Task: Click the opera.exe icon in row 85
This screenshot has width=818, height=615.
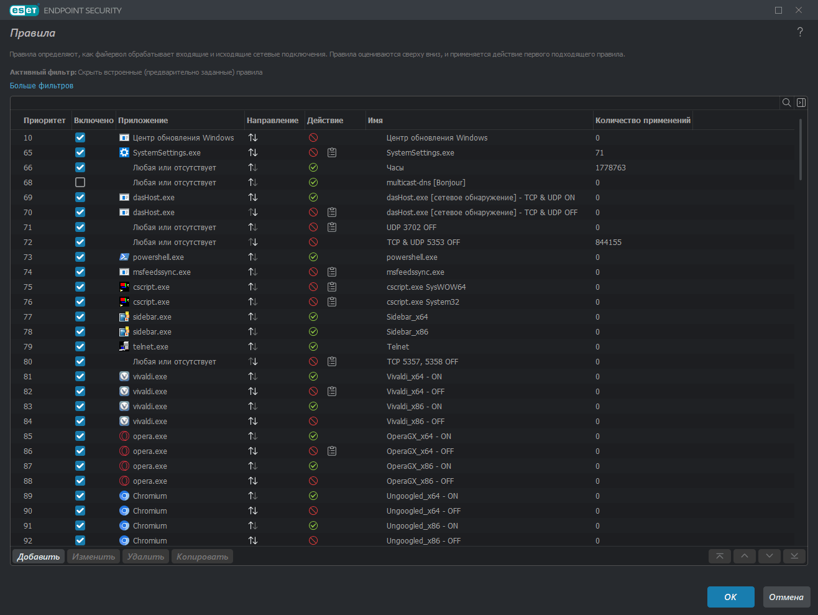Action: 124,436
